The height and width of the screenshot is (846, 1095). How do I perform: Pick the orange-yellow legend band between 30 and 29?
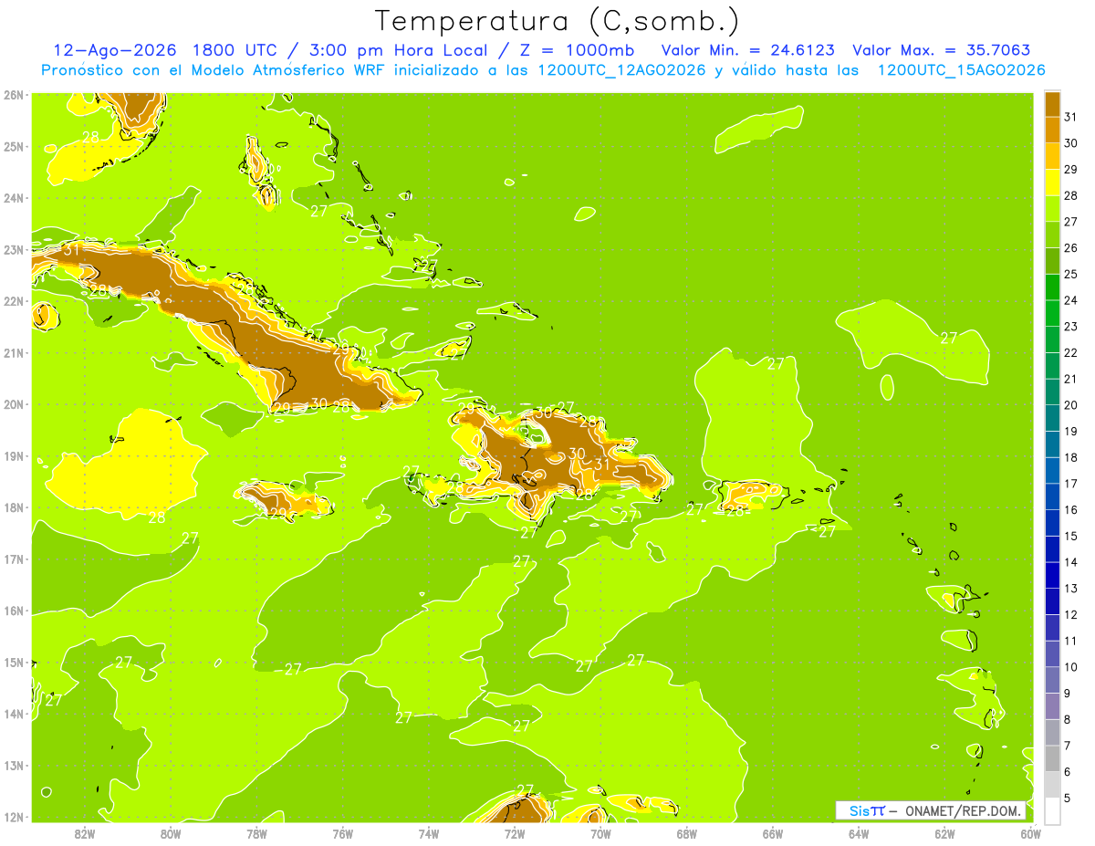point(1052,156)
